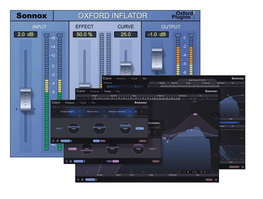The height and width of the screenshot is (199, 263).
Task: Click the headphones solo icon in Claro Tweak
Action: coord(201,172)
